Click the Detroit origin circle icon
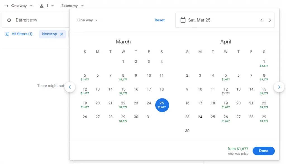 pos(9,20)
